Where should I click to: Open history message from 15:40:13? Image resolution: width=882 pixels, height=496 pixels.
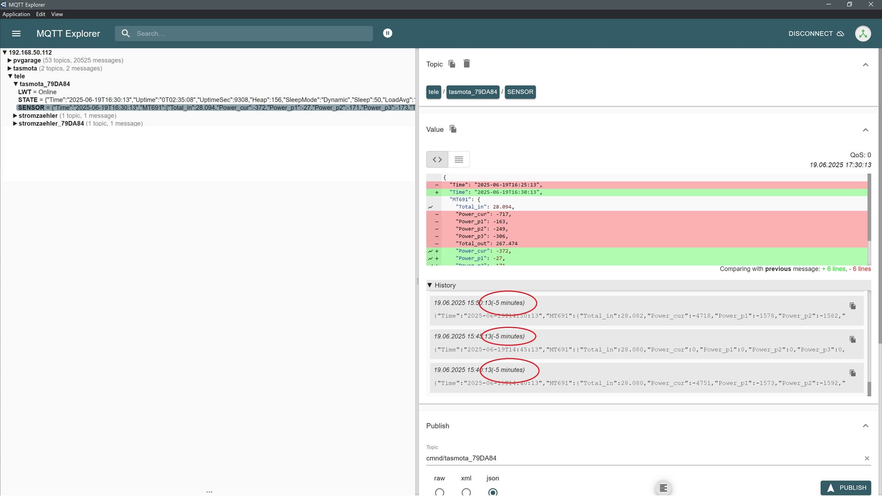click(646, 377)
